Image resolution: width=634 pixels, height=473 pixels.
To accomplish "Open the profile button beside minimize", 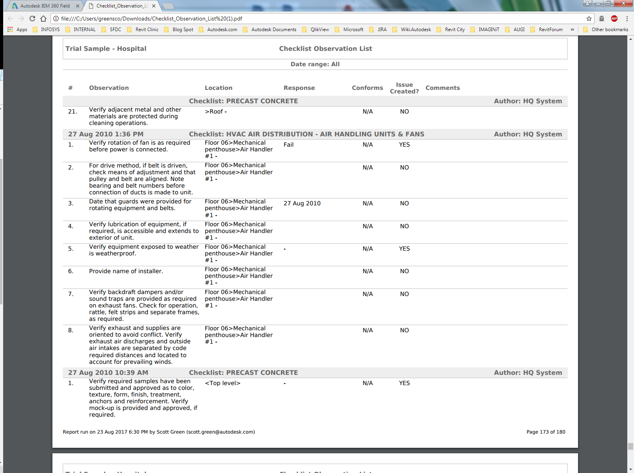I will (588, 3).
